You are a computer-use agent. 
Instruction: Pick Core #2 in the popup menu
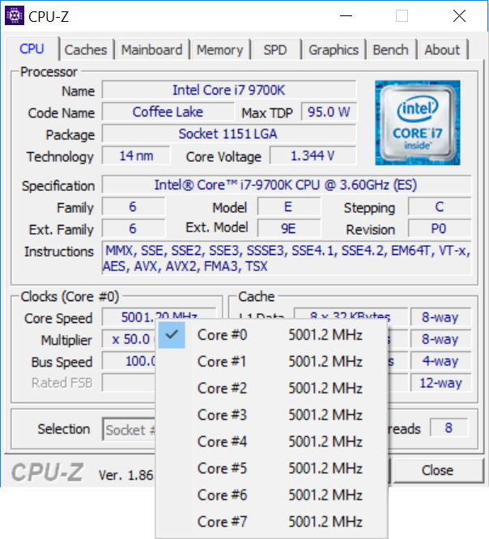point(272,388)
